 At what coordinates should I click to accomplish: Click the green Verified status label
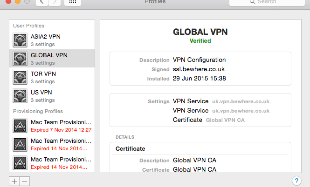coord(200,41)
